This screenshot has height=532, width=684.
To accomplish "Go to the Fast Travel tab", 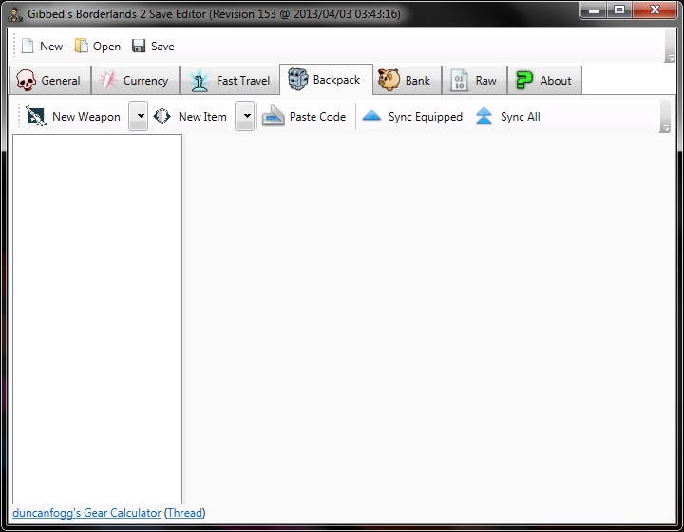I will [x=230, y=80].
